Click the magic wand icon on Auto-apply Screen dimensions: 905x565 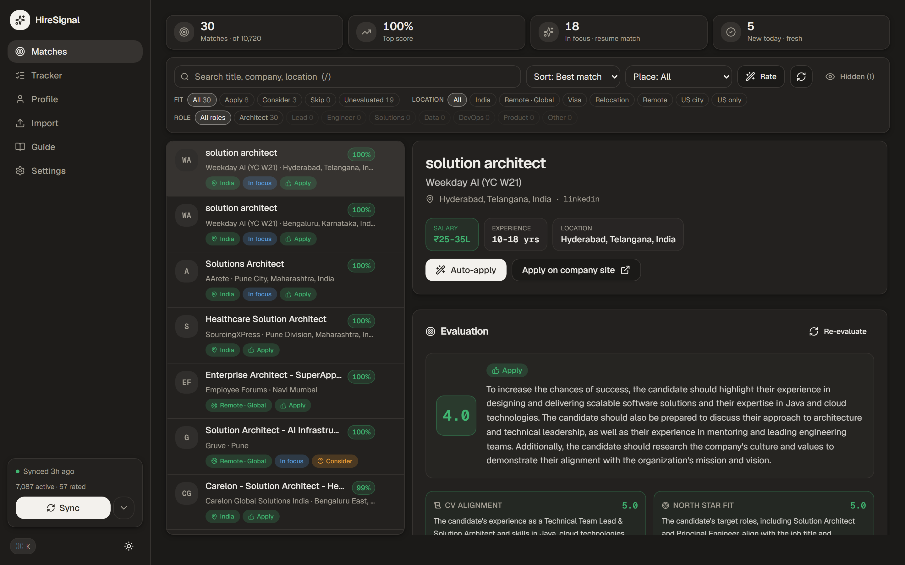click(441, 270)
